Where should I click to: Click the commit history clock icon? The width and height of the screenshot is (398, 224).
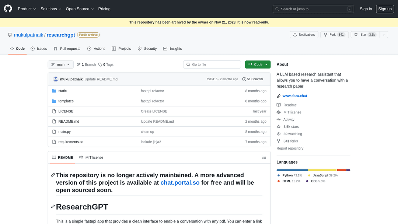click(x=244, y=79)
